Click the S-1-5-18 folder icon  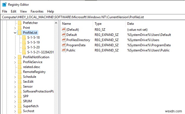24,38
